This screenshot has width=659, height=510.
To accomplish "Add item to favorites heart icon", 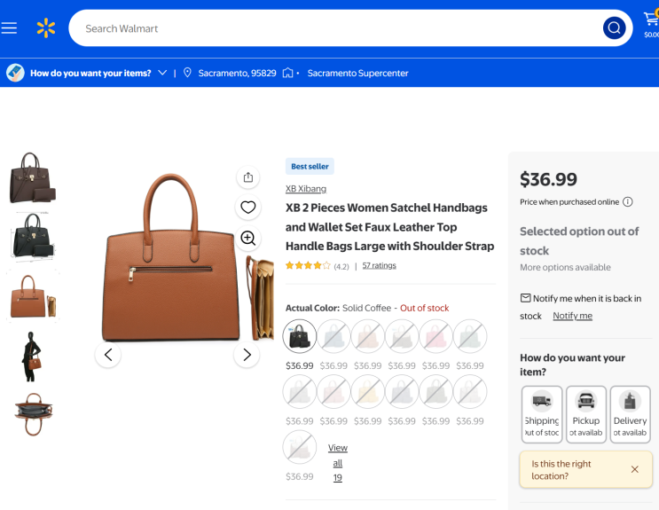I will 248,208.
